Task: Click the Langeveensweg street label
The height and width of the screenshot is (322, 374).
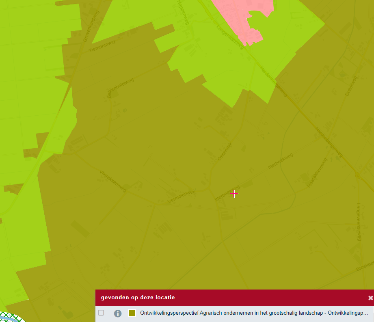Action: [359, 222]
